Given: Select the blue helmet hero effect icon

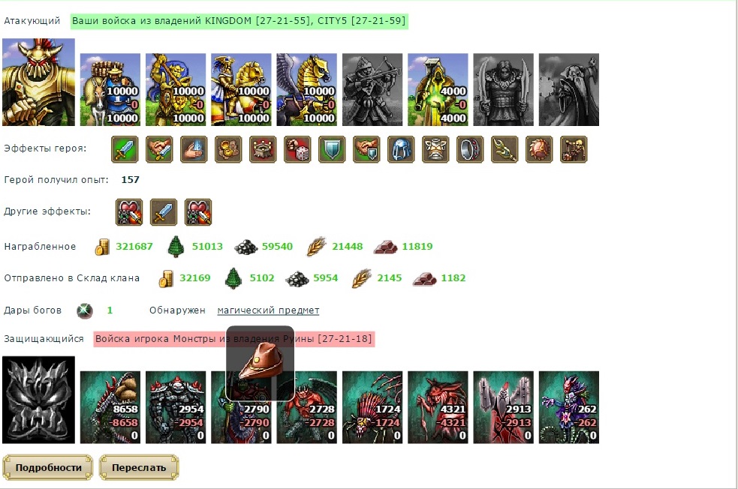Looking at the screenshot, I should 401,149.
